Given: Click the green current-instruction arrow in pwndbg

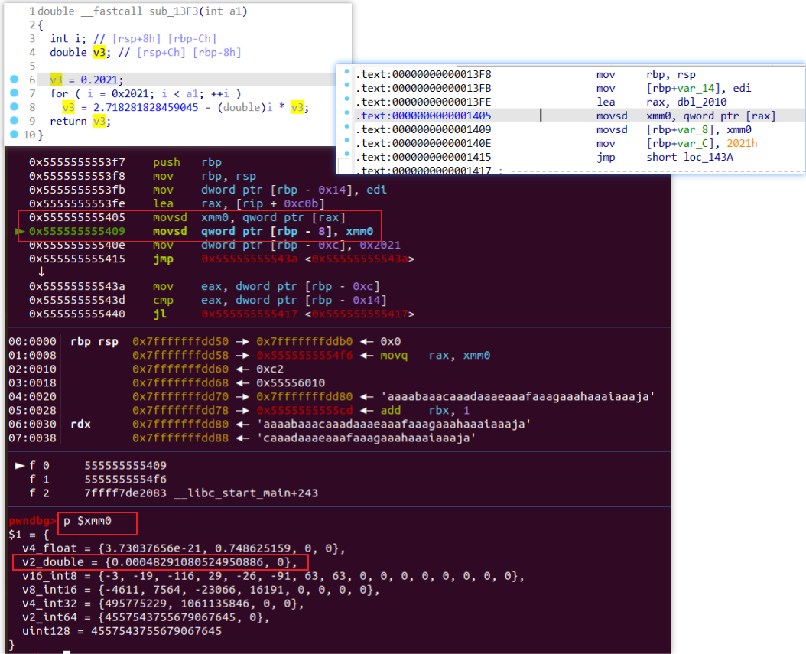Looking at the screenshot, I should (20, 231).
